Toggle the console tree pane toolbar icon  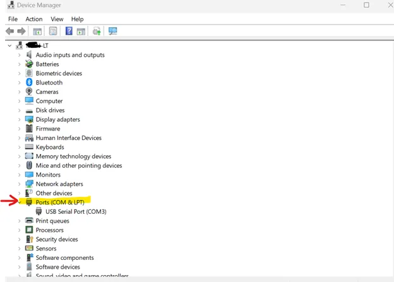[37, 32]
